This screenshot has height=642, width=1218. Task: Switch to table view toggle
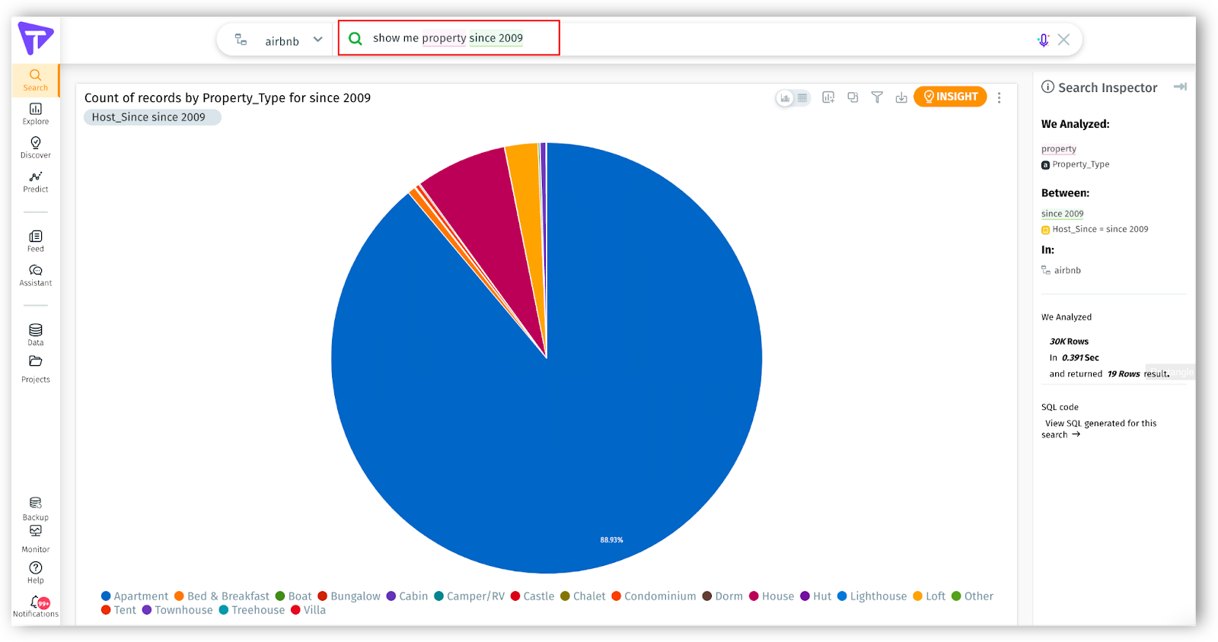point(802,97)
